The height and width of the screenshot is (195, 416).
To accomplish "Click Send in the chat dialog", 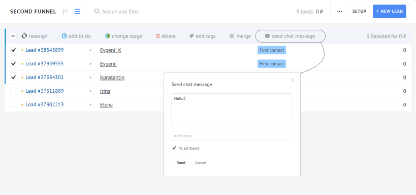I will click(x=181, y=163).
